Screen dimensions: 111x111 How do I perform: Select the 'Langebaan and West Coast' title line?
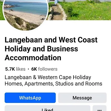click(x=51, y=40)
